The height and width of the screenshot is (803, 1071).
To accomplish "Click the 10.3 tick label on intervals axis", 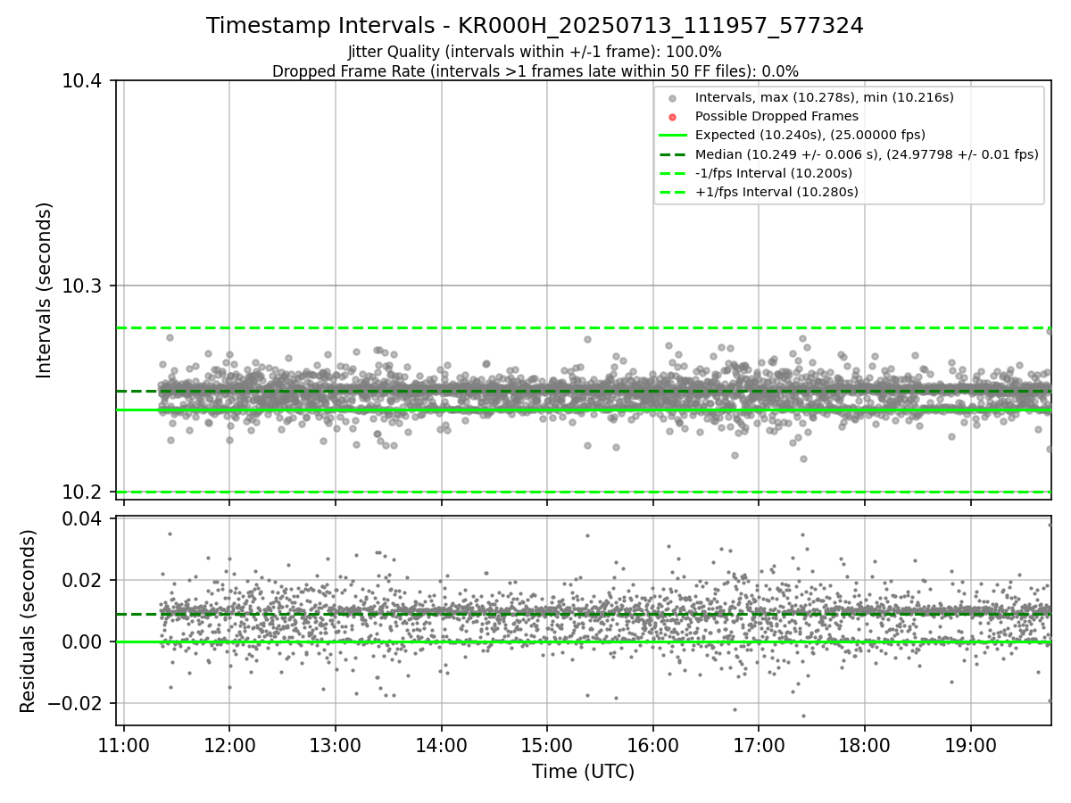I will 83,286.
